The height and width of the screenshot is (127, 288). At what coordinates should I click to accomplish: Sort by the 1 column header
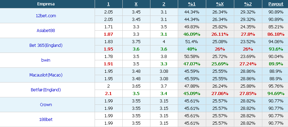pyautogui.click(x=109, y=4)
